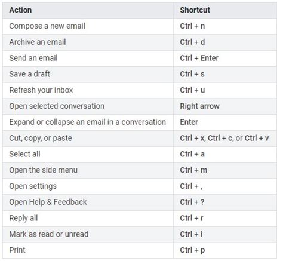This screenshot has width=283, height=261.
Task: Click 'Expand or collapse an email' row
Action: click(140, 122)
